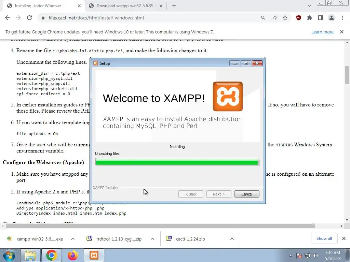The width and height of the screenshot is (350, 262).
Task: Click the 'AddType application/x-httpd-php .php' line
Action: pyautogui.click(x=60, y=208)
